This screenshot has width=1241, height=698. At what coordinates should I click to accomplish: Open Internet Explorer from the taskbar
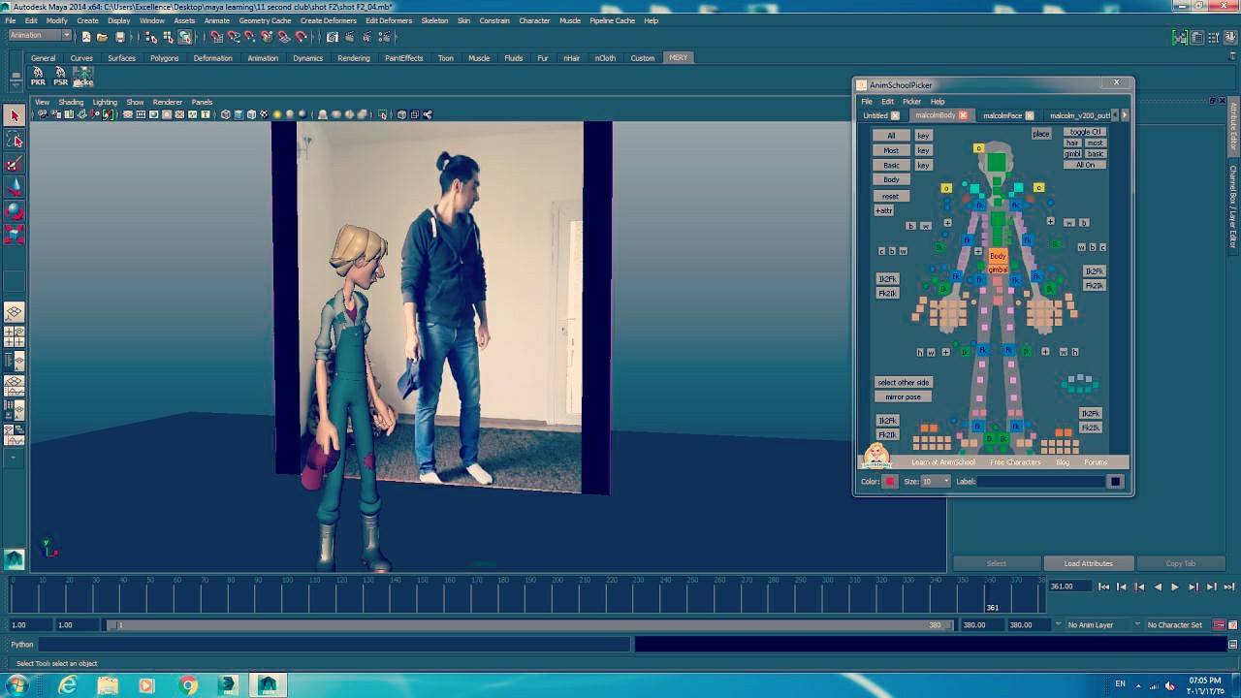pos(68,685)
